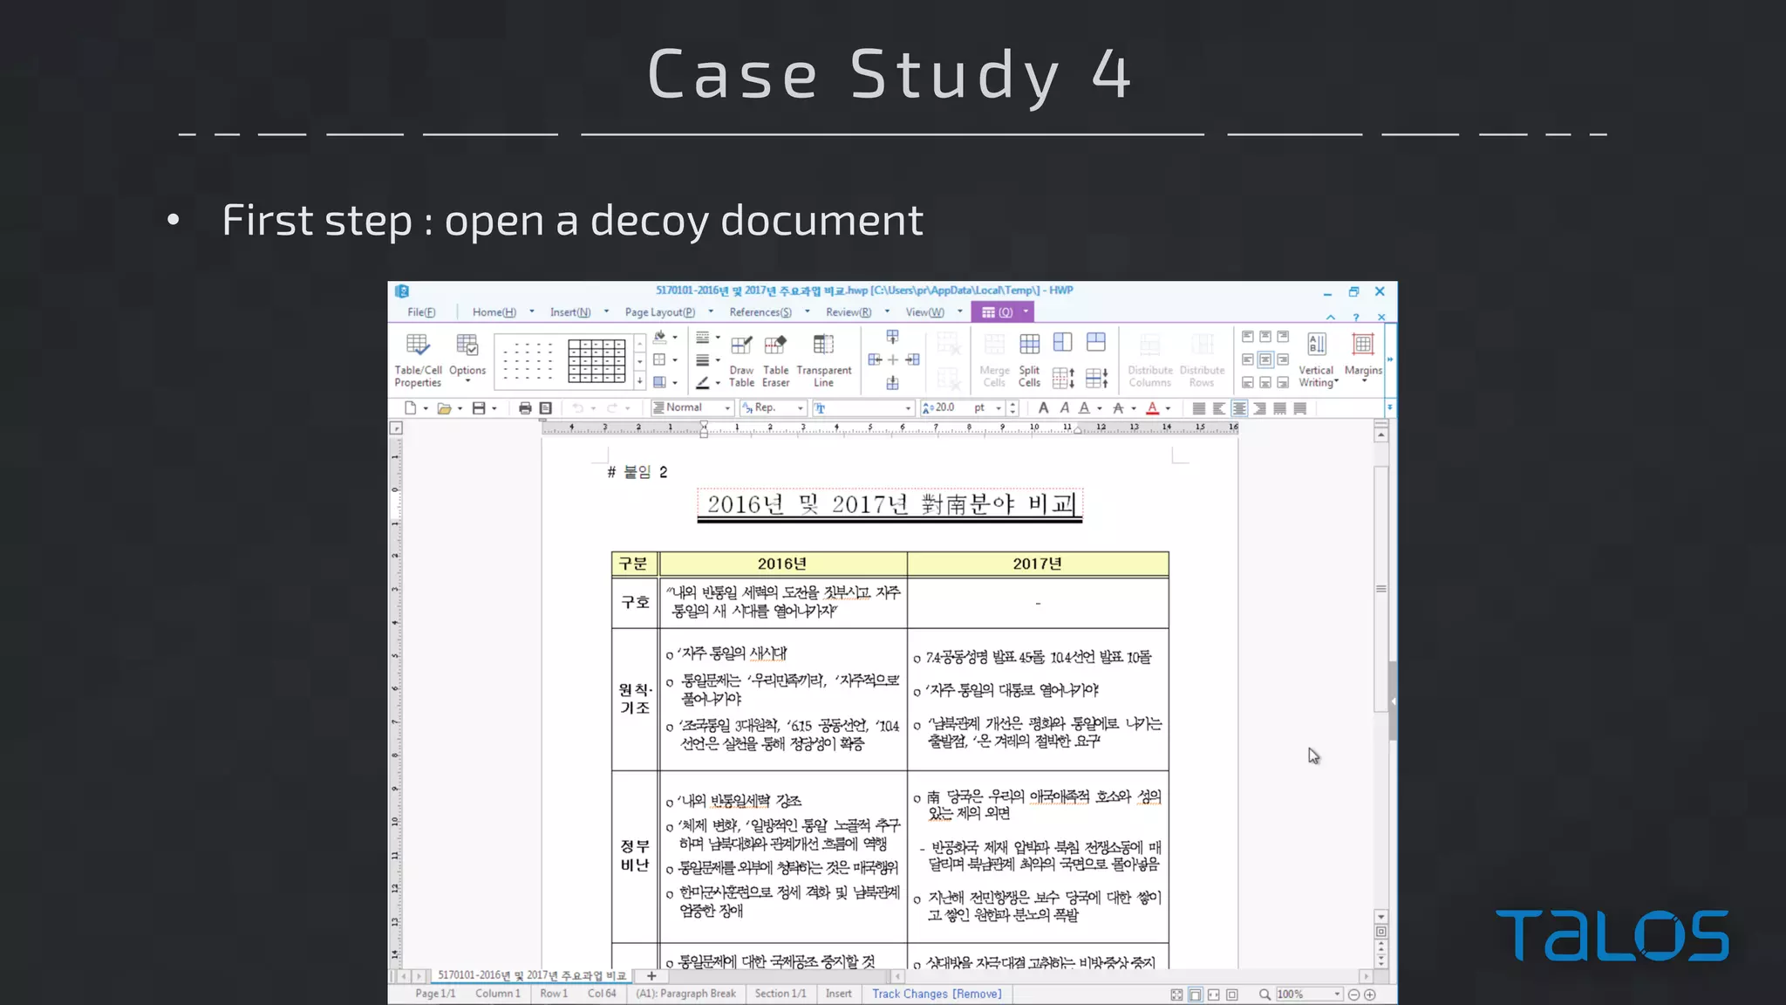The height and width of the screenshot is (1005, 1786).
Task: Center align the paragraph
Action: [x=1239, y=408]
